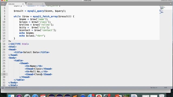Image resolution: width=173 pixels, height=97 pixels.
Task: Open the PHP syntax selector
Action: (165, 88)
